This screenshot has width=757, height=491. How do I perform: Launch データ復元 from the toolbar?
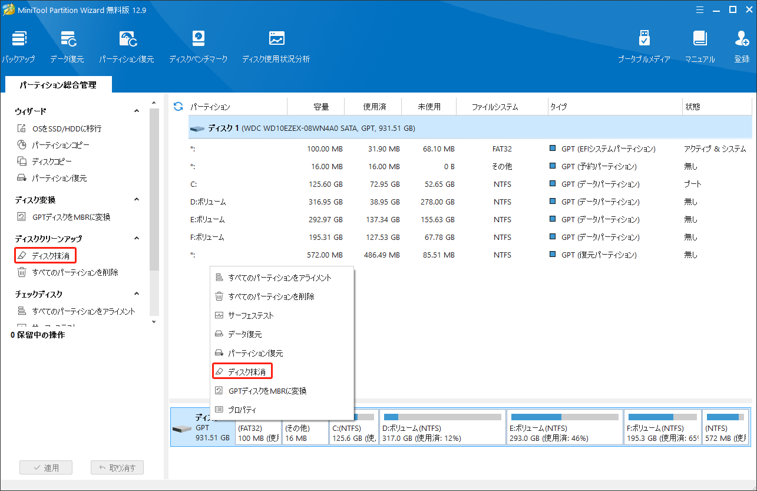pyautogui.click(x=67, y=47)
